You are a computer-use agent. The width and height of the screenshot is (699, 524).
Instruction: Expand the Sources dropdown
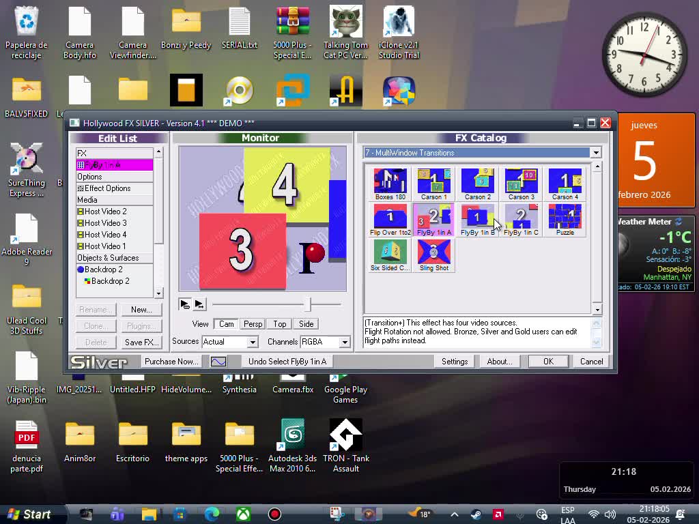point(252,342)
